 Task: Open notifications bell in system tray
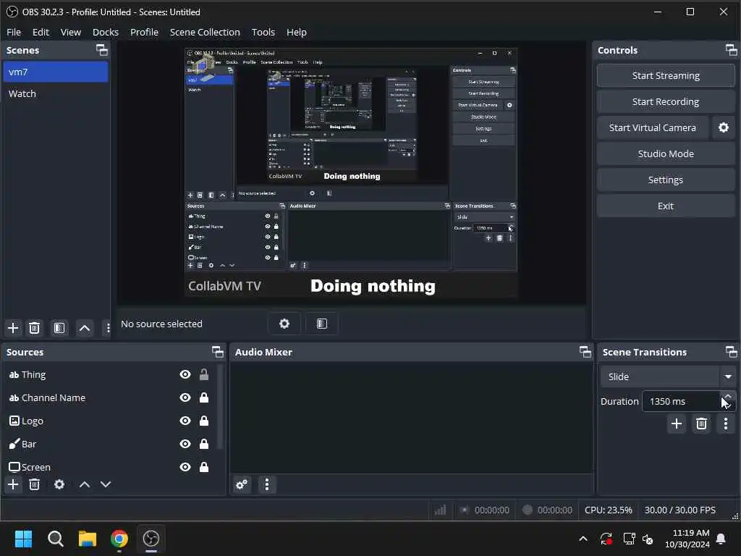pos(721,539)
